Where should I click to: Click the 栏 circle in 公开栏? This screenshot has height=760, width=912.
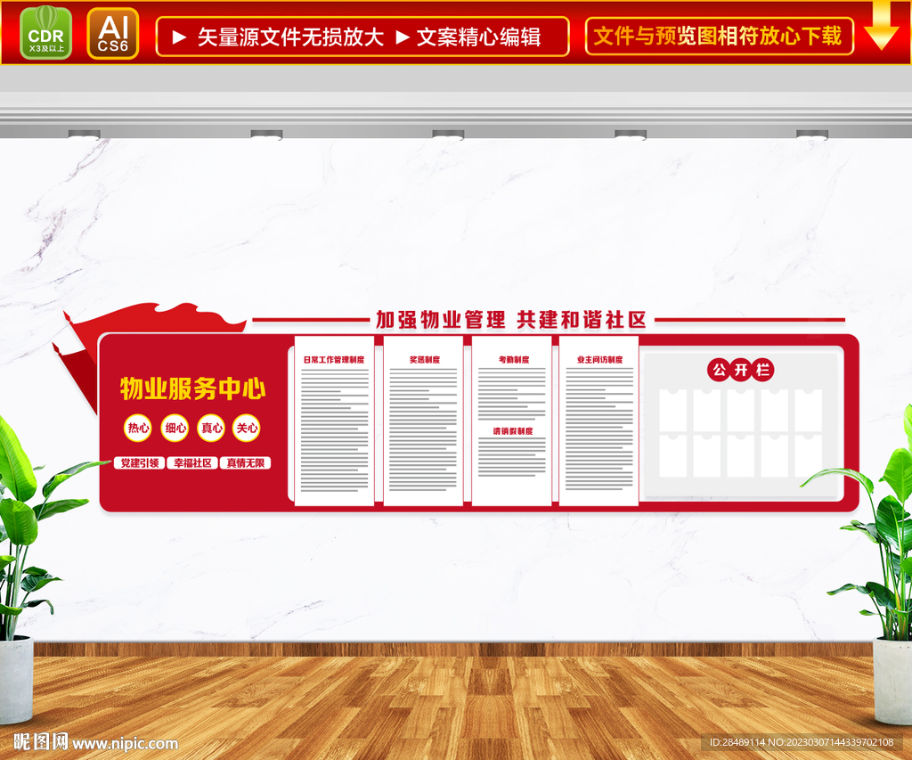[x=762, y=370]
